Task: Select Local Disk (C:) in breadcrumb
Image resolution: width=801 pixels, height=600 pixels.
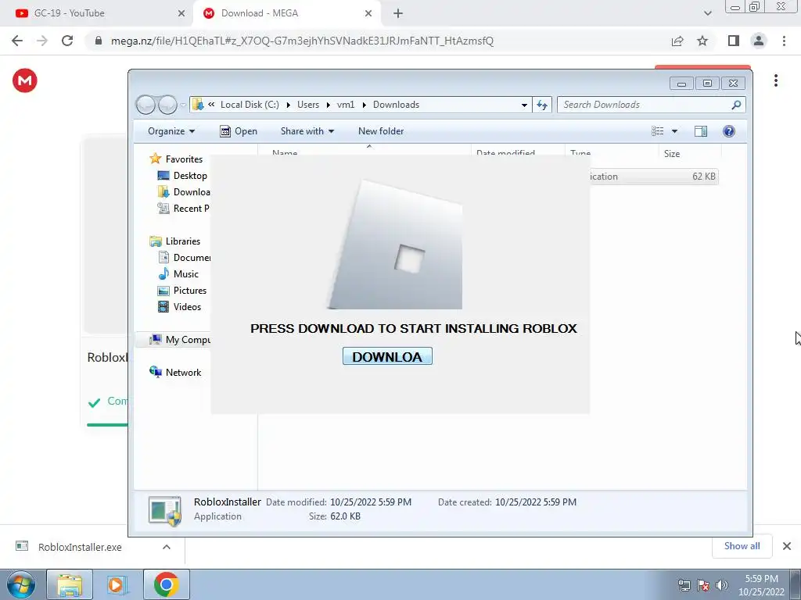Action: click(250, 105)
